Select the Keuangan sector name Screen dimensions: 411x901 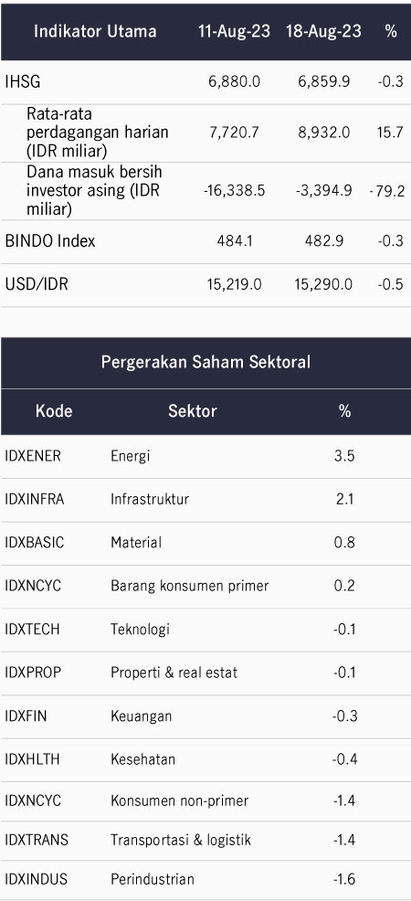coord(142,716)
